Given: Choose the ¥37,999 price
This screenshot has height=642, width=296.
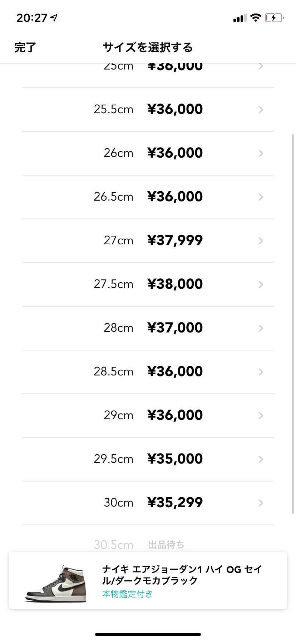Looking at the screenshot, I should (x=175, y=240).
